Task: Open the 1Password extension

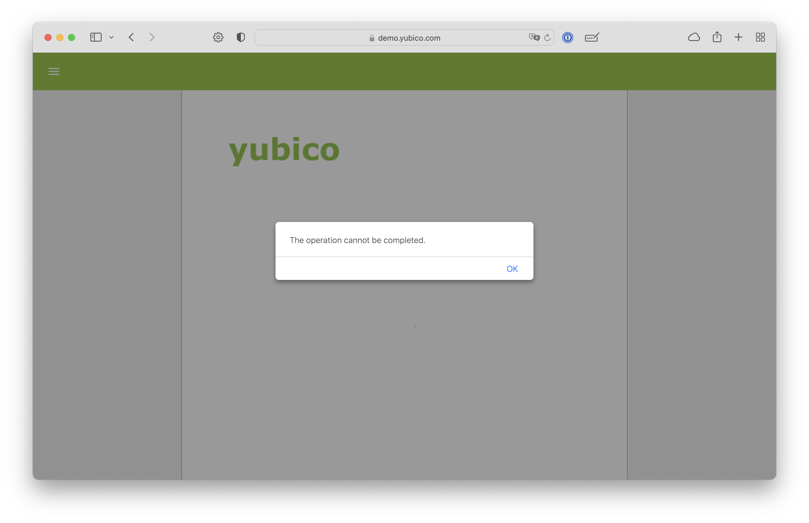Action: click(x=567, y=37)
